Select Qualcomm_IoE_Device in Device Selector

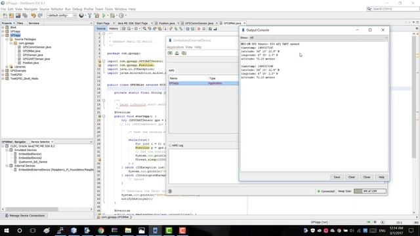click(33, 162)
